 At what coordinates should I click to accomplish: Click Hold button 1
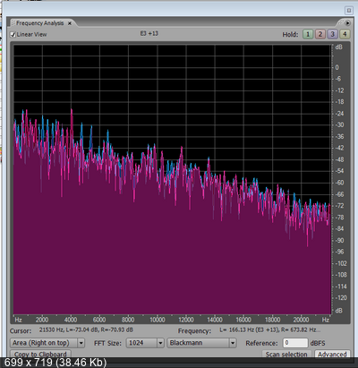[x=308, y=34]
